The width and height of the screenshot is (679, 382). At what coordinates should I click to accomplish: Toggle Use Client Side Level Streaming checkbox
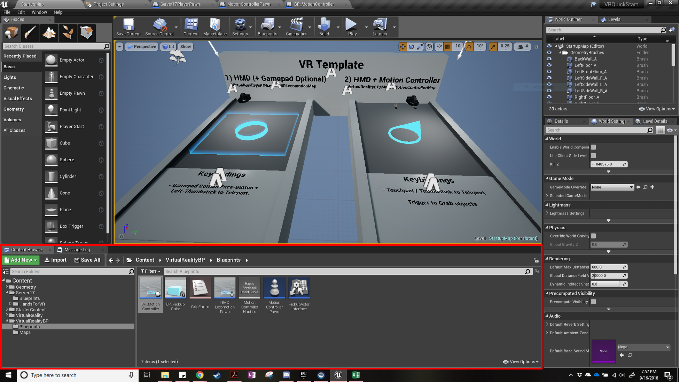(x=593, y=156)
